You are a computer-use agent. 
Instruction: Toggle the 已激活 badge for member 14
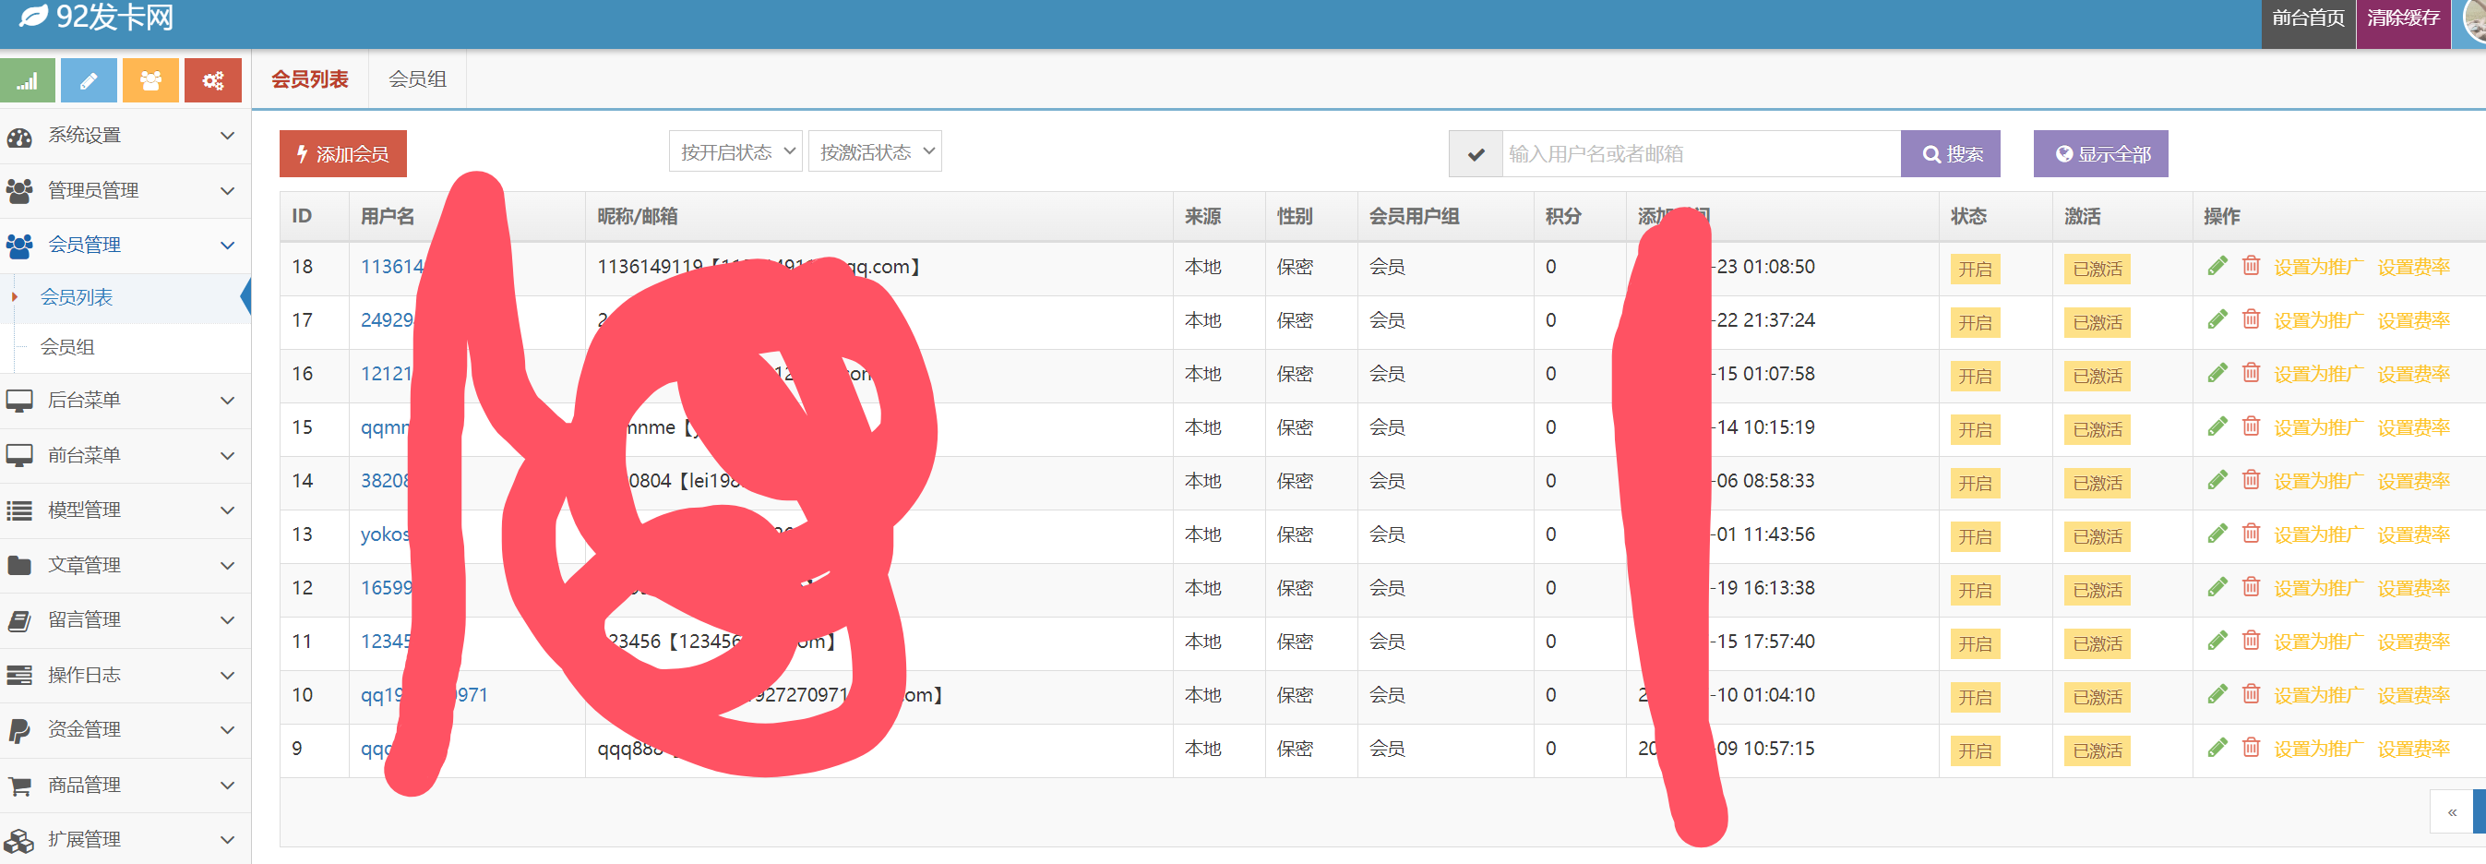click(x=2098, y=483)
